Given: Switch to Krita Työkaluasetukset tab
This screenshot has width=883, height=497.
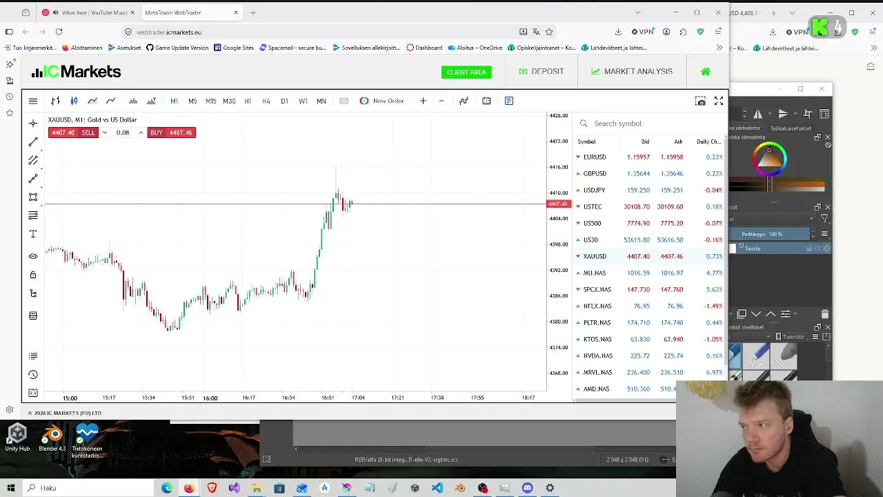Looking at the screenshot, I should [x=791, y=128].
